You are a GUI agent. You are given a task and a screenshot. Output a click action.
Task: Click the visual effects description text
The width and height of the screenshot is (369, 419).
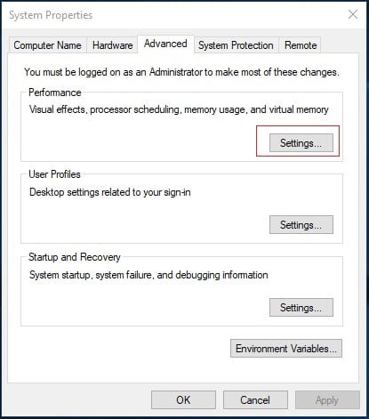(x=179, y=109)
